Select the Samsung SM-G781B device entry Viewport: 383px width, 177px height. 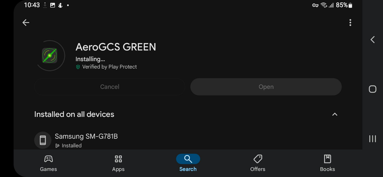[x=86, y=136]
